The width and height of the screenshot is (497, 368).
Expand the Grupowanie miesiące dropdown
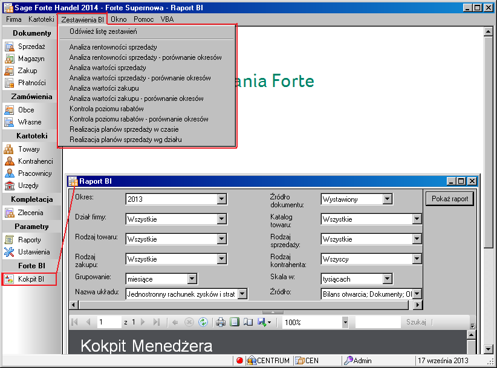coord(192,279)
